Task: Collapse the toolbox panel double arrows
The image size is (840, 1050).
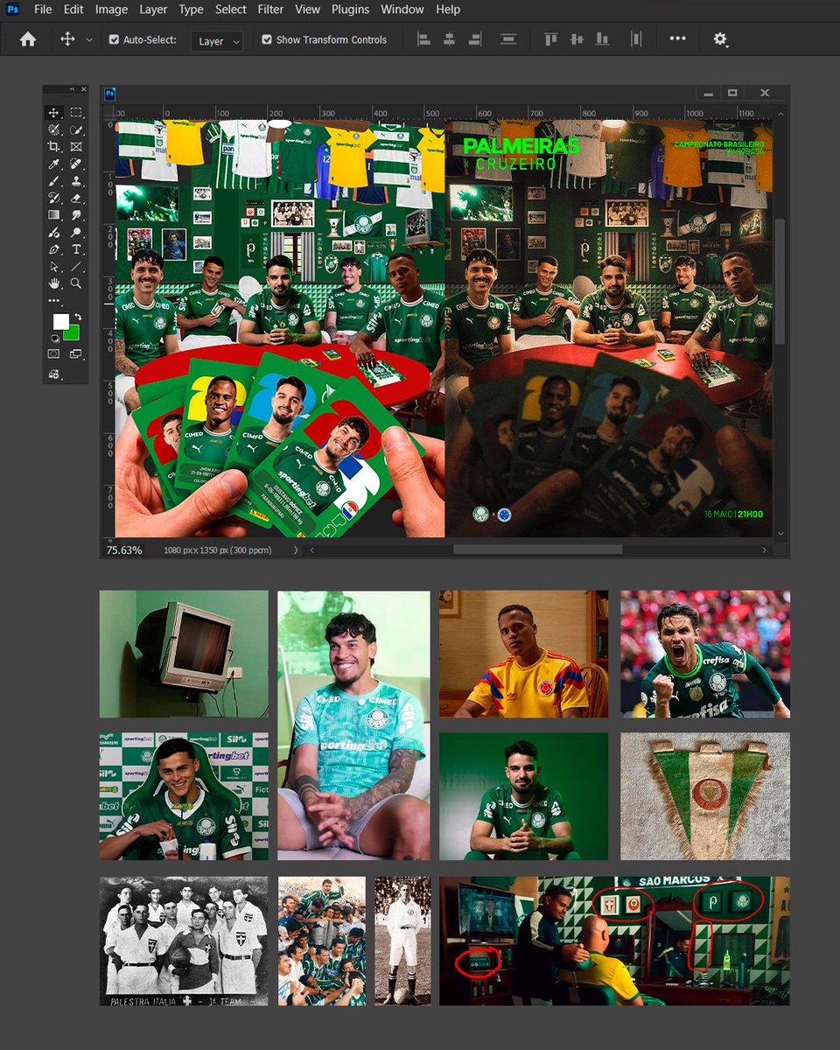Action: pos(72,89)
